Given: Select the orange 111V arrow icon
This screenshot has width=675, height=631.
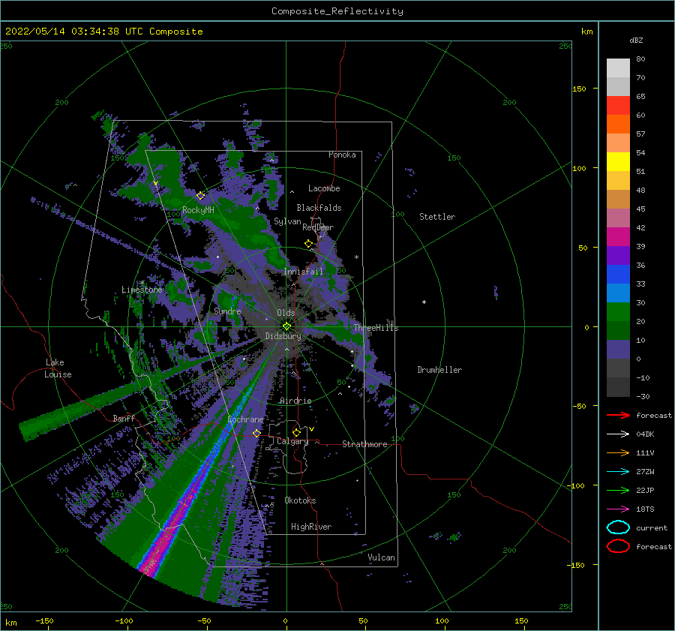Looking at the screenshot, I should (618, 452).
